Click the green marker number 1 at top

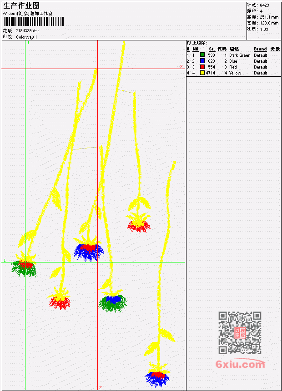click(28, 42)
